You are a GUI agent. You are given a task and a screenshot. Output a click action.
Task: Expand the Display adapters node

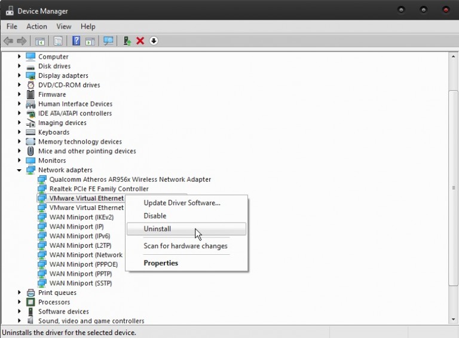click(19, 75)
